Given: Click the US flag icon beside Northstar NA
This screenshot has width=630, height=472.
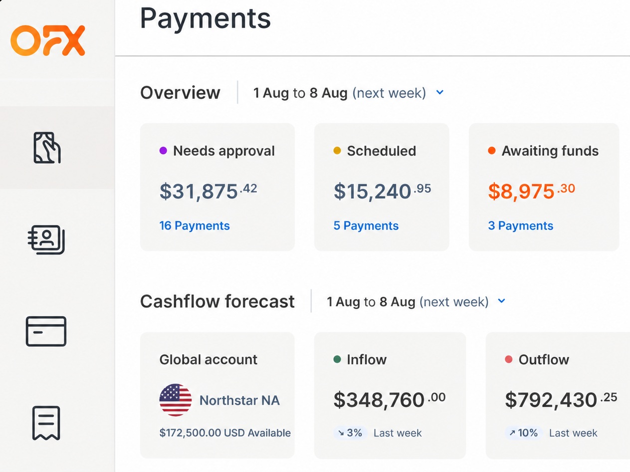Looking at the screenshot, I should [176, 400].
